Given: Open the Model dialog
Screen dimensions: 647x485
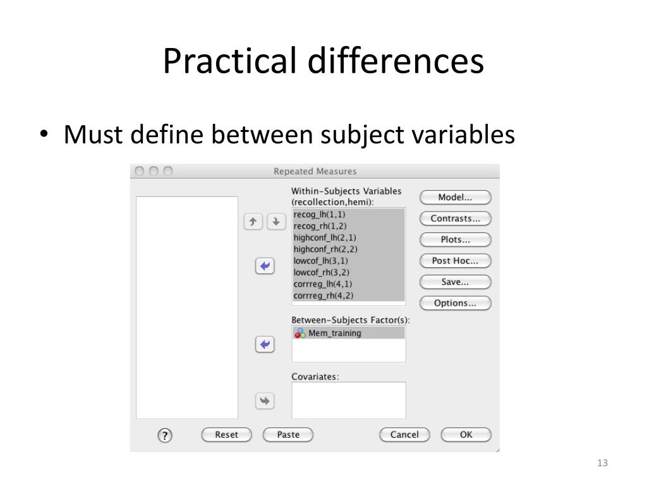Looking at the screenshot, I should pyautogui.click(x=455, y=197).
